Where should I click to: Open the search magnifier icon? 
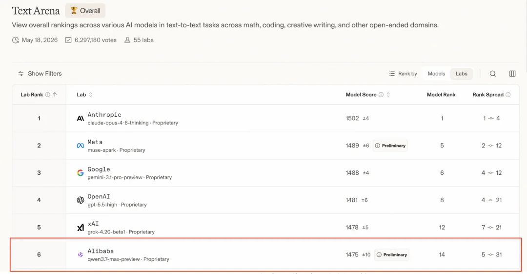(493, 74)
